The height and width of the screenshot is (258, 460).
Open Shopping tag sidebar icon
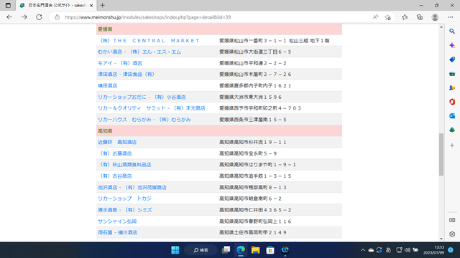pyautogui.click(x=452, y=59)
